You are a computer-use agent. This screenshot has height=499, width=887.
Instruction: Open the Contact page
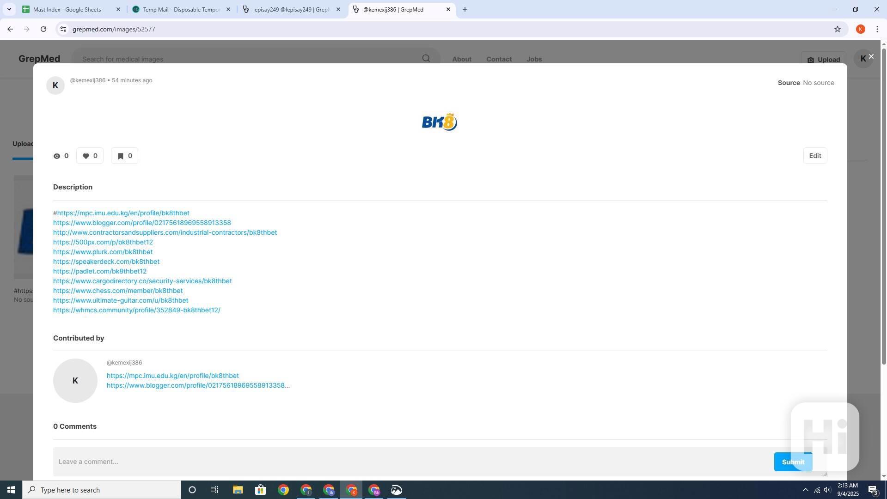pyautogui.click(x=499, y=59)
